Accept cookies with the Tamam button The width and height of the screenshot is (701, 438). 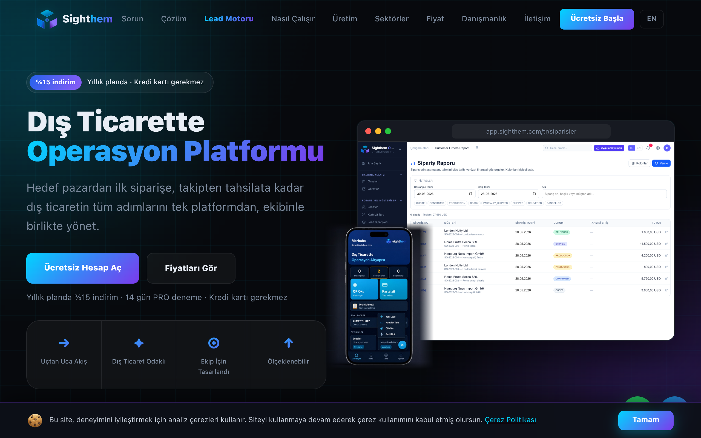pos(646,420)
